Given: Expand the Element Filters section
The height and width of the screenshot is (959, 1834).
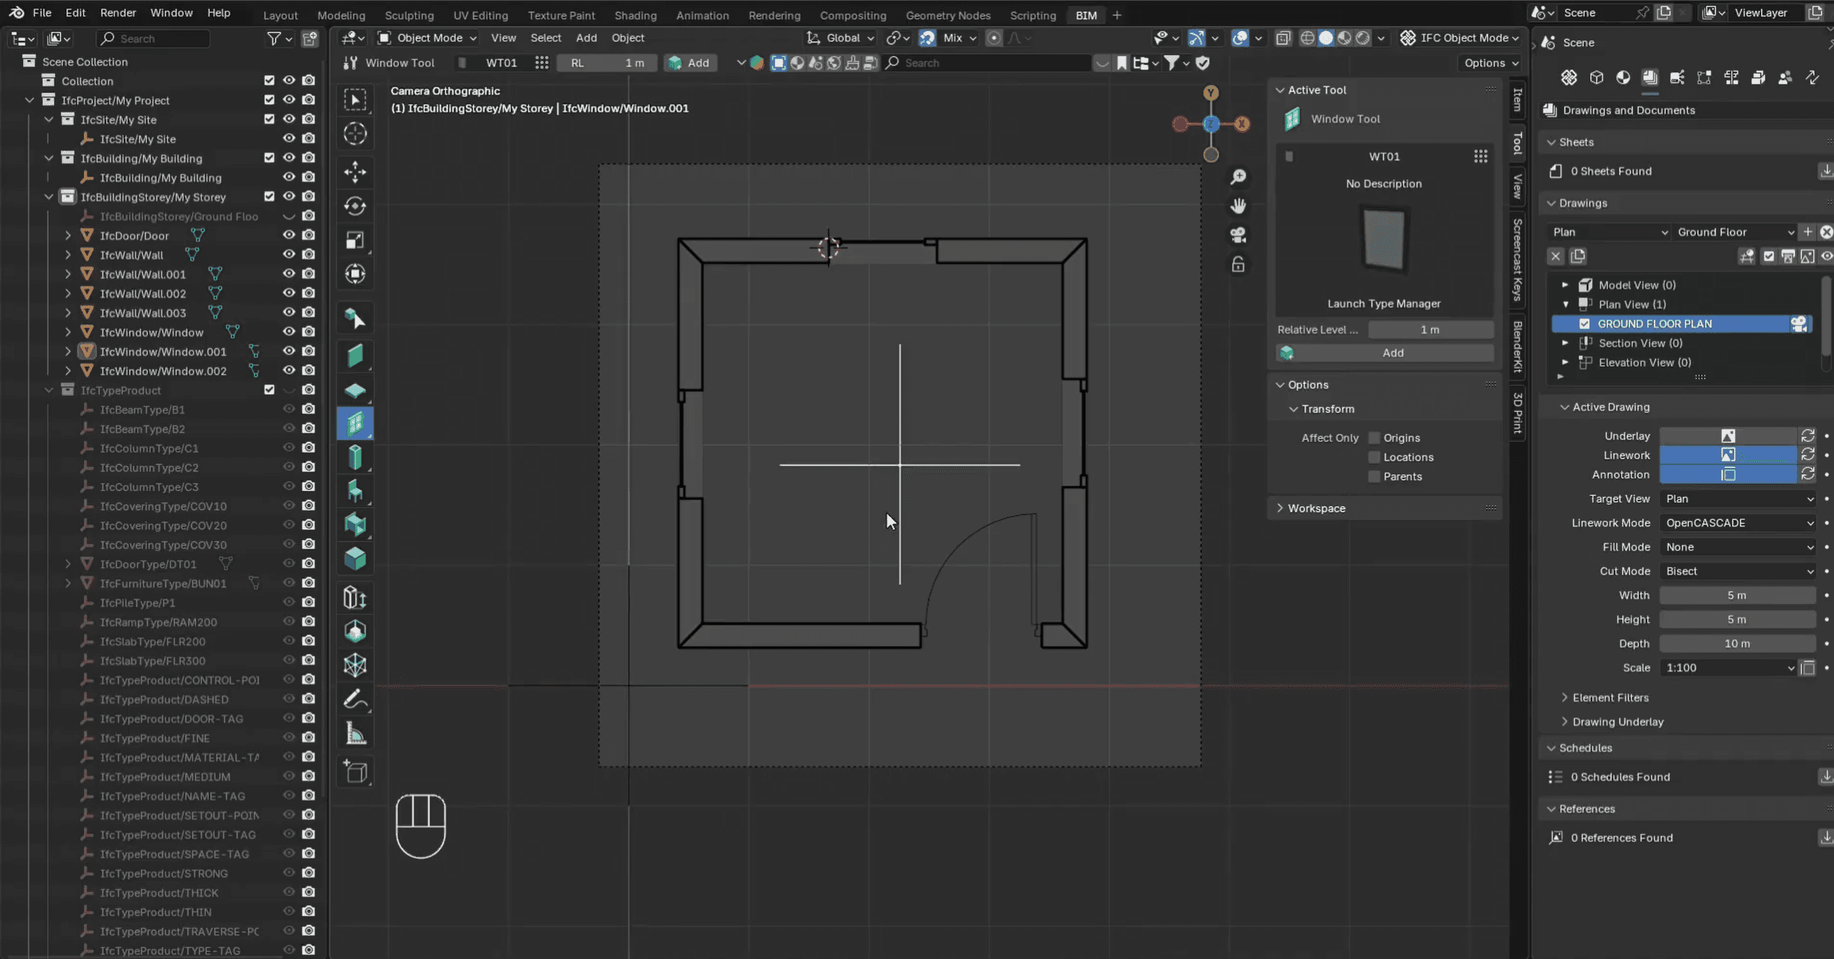Looking at the screenshot, I should click(x=1610, y=697).
